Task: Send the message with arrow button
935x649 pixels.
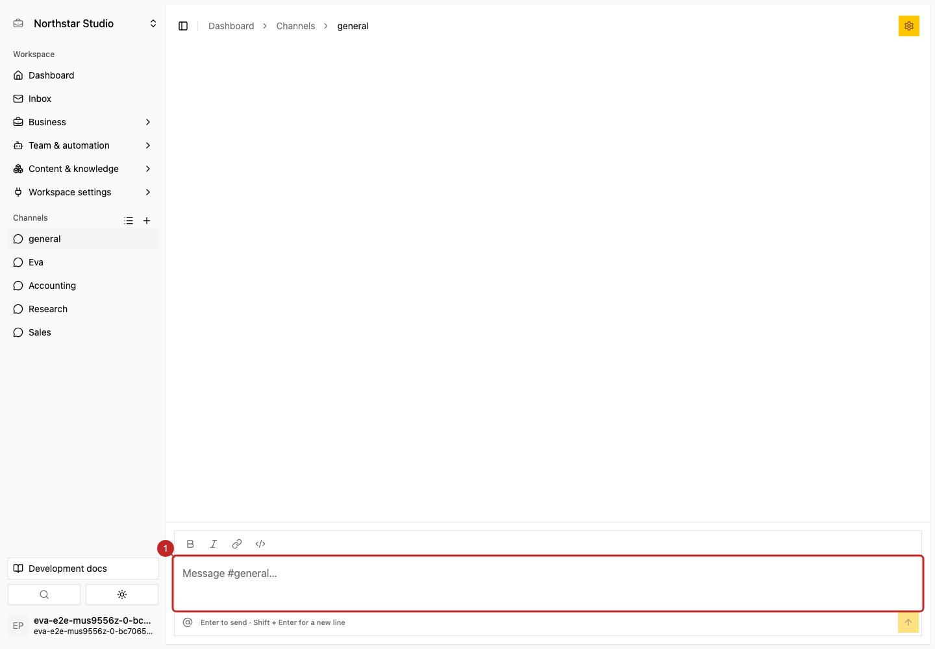Action: (908, 622)
